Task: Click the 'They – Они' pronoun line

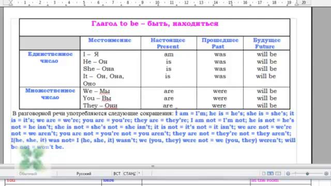Action: tap(100, 105)
